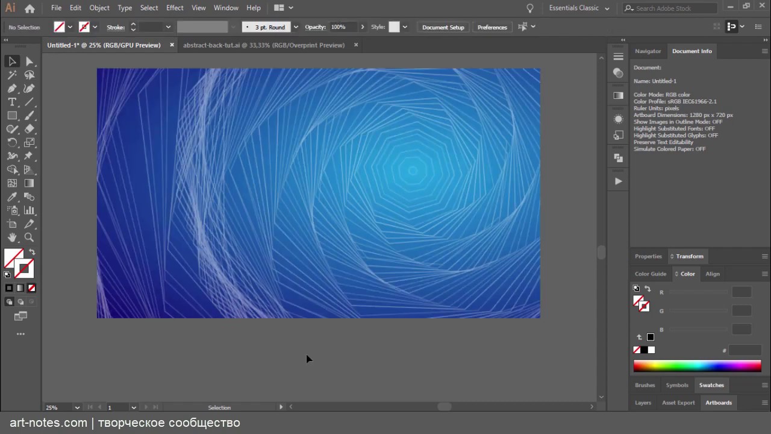Choose the Scale tool
The height and width of the screenshot is (434, 771).
coord(29,143)
